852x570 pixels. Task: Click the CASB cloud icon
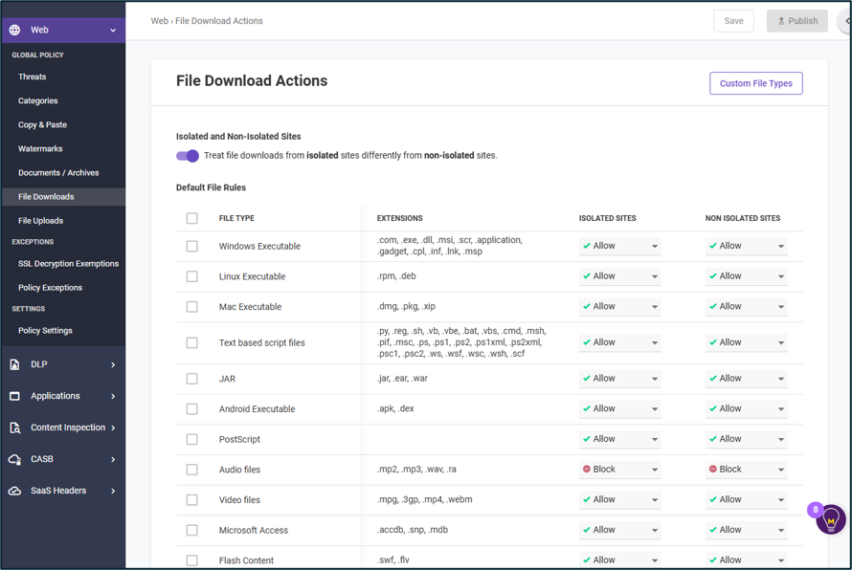pyautogui.click(x=14, y=459)
